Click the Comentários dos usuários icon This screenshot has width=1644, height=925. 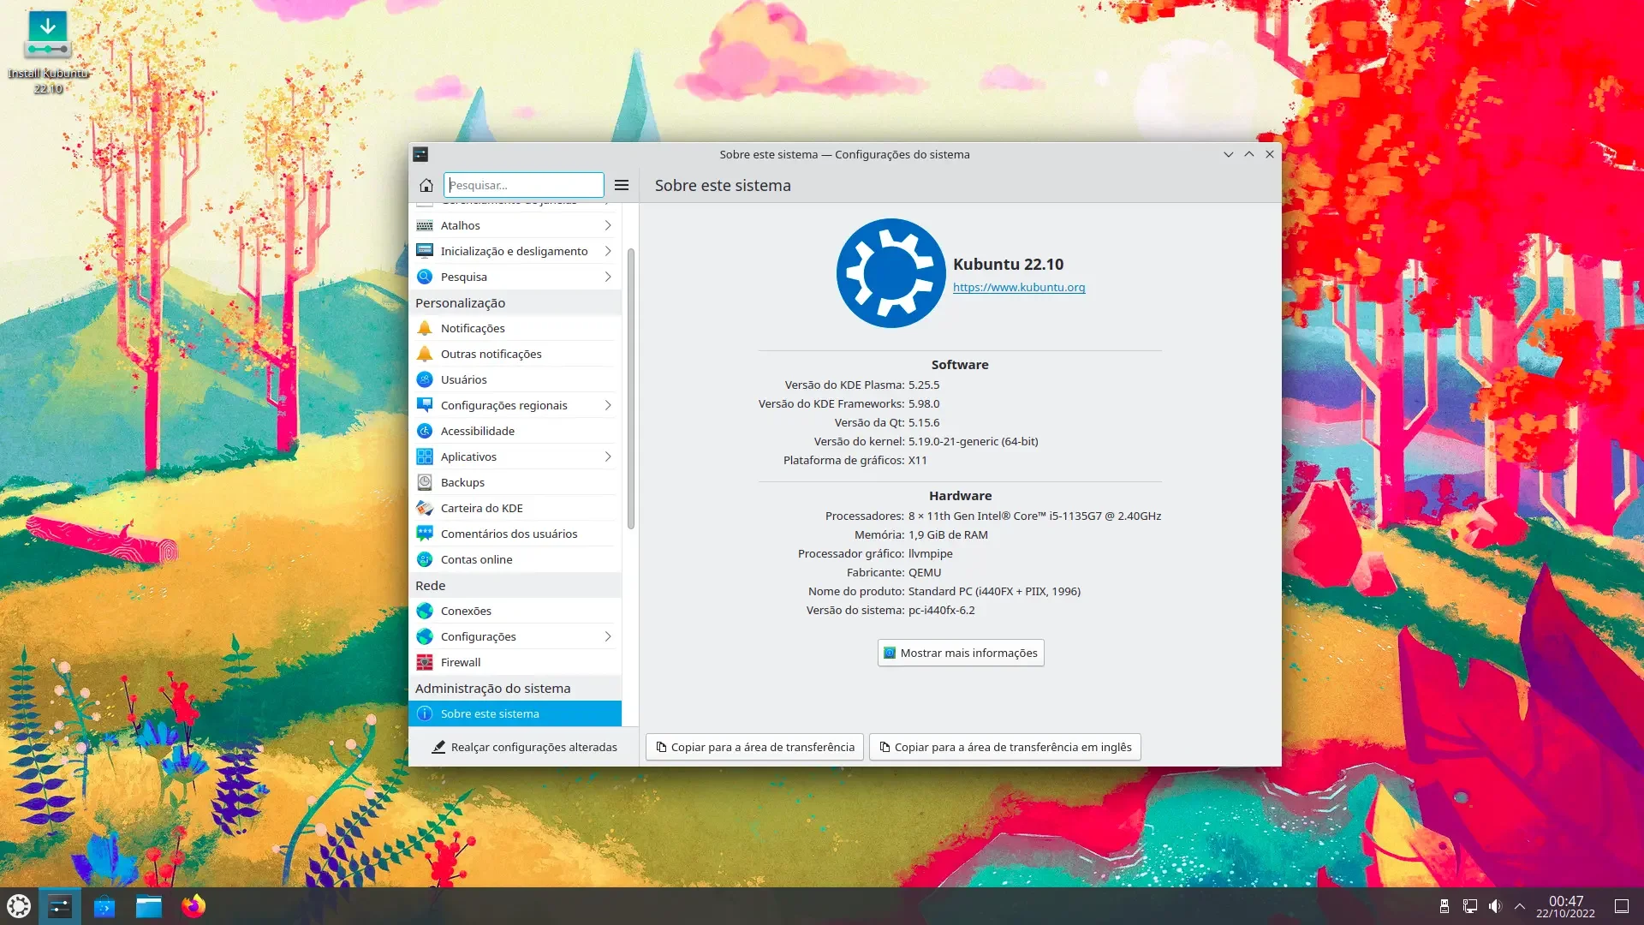pyautogui.click(x=425, y=534)
